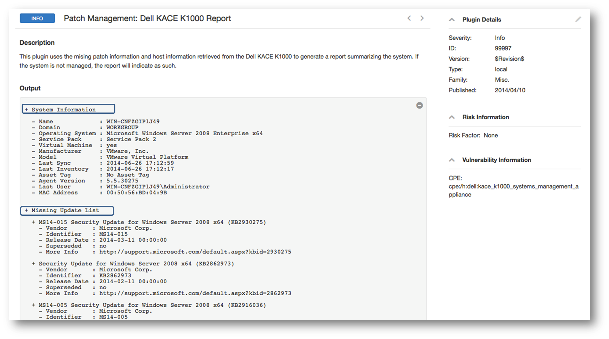Open the kbid=2862973 Microsoft support link
This screenshot has width=609, height=339.
pos(195,293)
